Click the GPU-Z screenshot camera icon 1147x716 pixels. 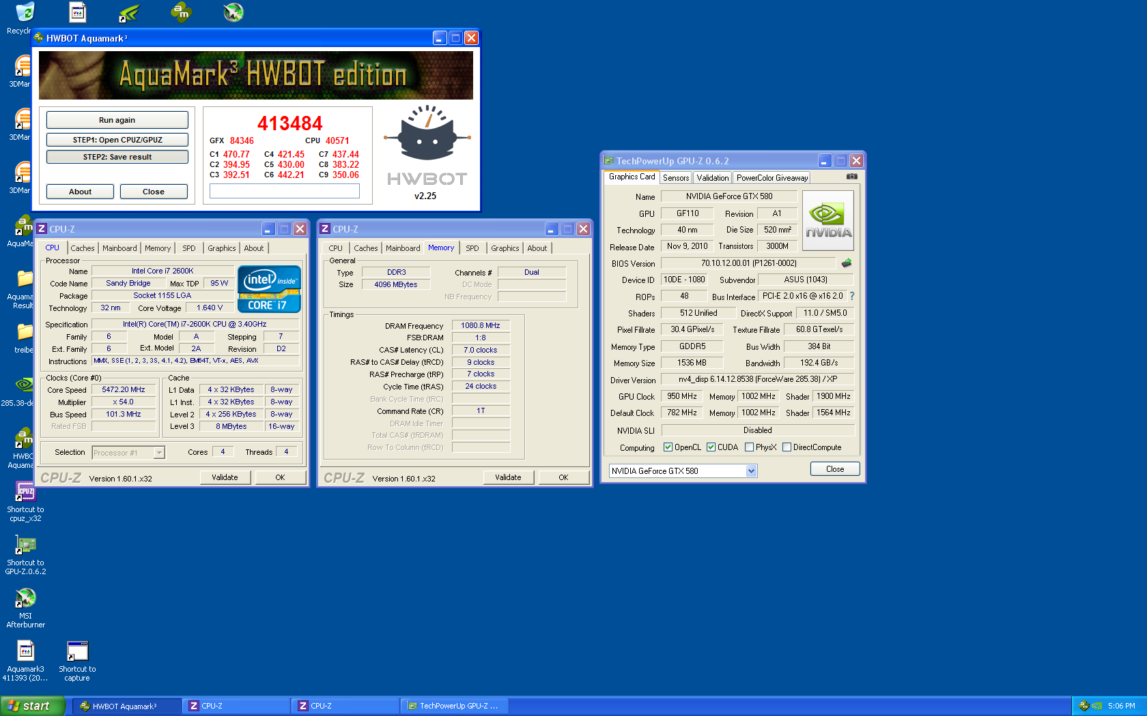click(851, 177)
